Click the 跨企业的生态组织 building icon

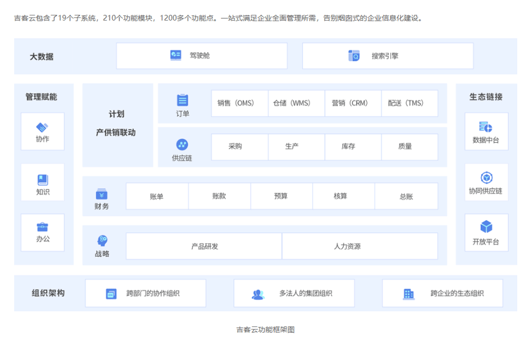click(x=409, y=294)
